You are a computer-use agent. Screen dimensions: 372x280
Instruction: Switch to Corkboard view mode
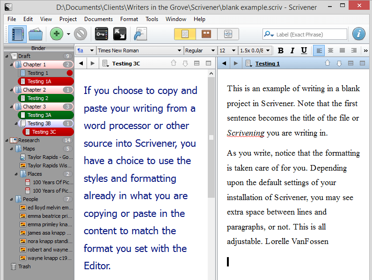pyautogui.click(x=206, y=34)
